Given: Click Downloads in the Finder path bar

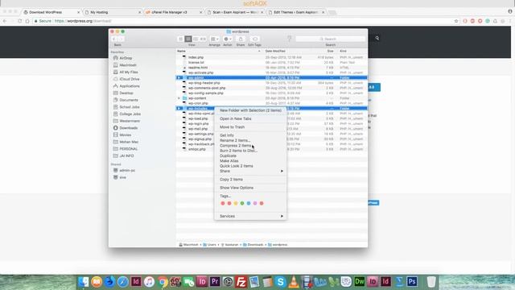Looking at the screenshot, I should coord(253,245).
